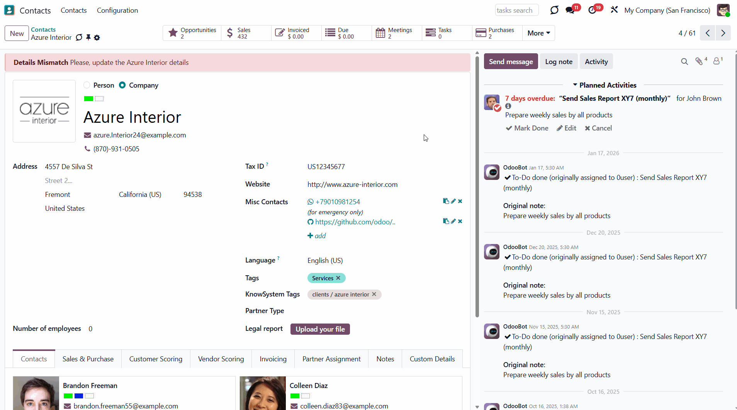Copy the +79010981254 misc contact

coord(446,201)
